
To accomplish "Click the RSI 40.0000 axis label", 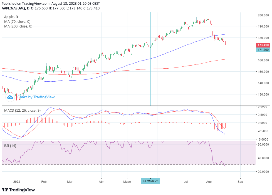I will coord(263,158).
